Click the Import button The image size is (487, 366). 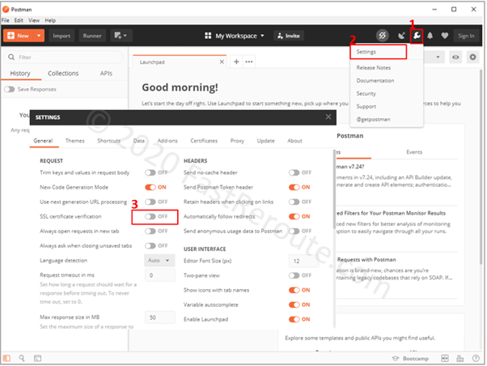click(x=62, y=36)
